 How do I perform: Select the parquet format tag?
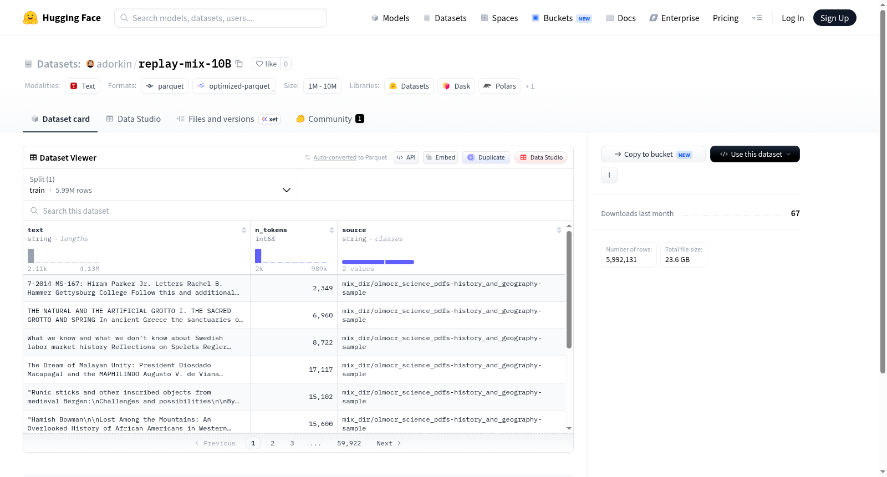(165, 86)
